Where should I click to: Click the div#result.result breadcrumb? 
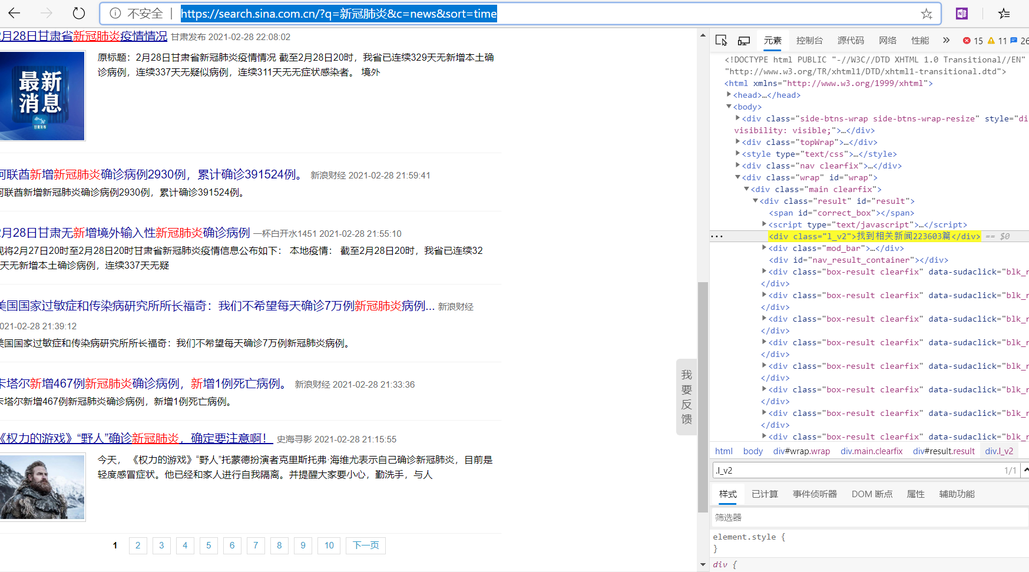tap(944, 451)
